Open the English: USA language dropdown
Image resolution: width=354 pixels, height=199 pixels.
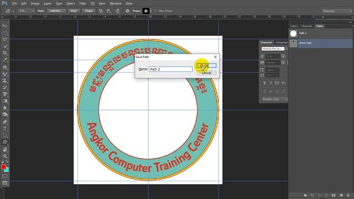point(275,99)
